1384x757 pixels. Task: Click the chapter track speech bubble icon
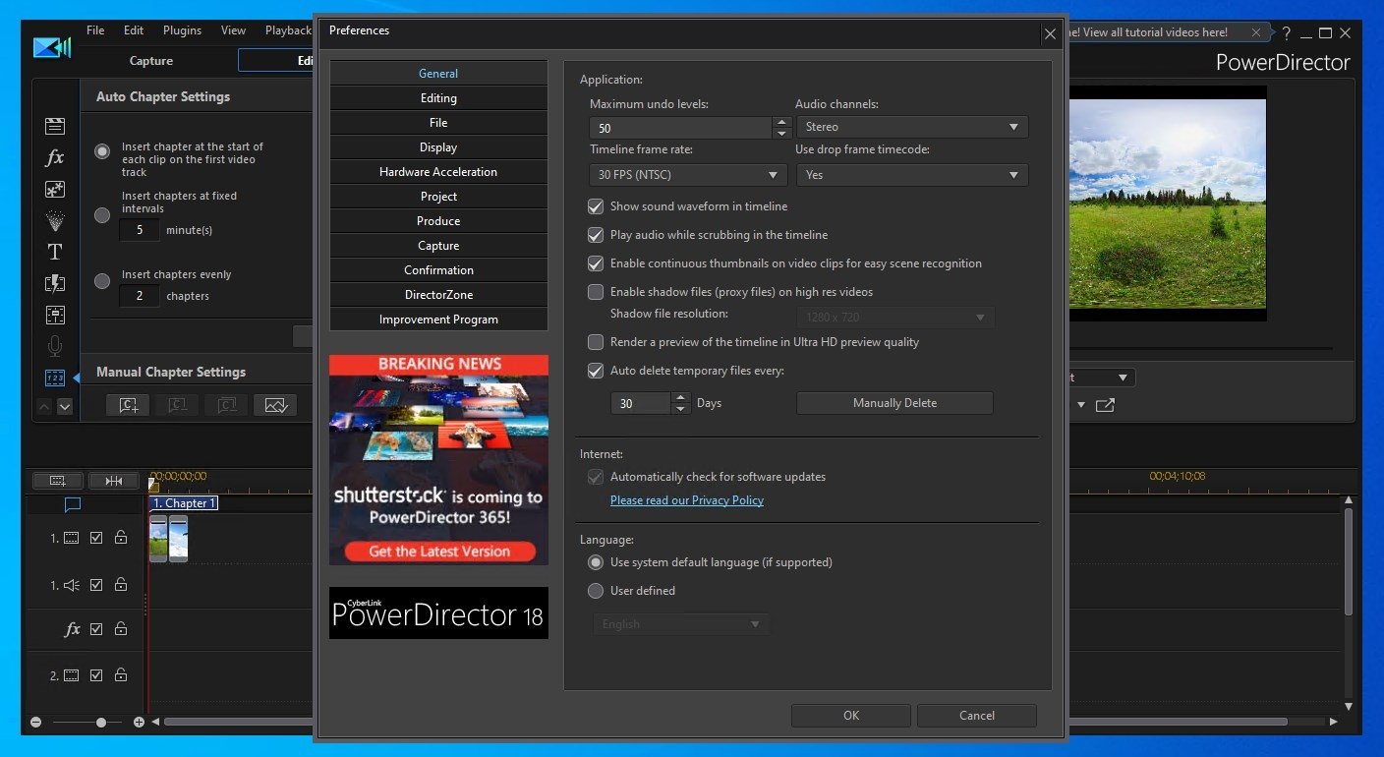(72, 504)
